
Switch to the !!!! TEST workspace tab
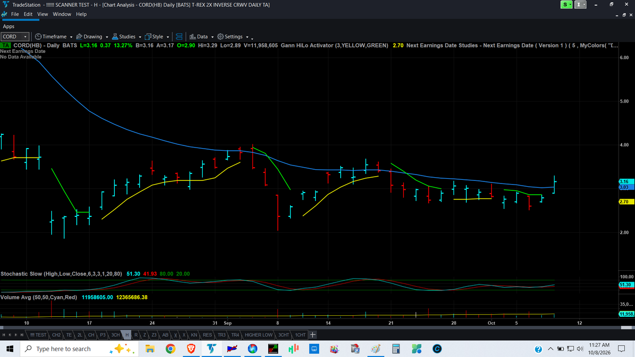[x=38, y=335]
